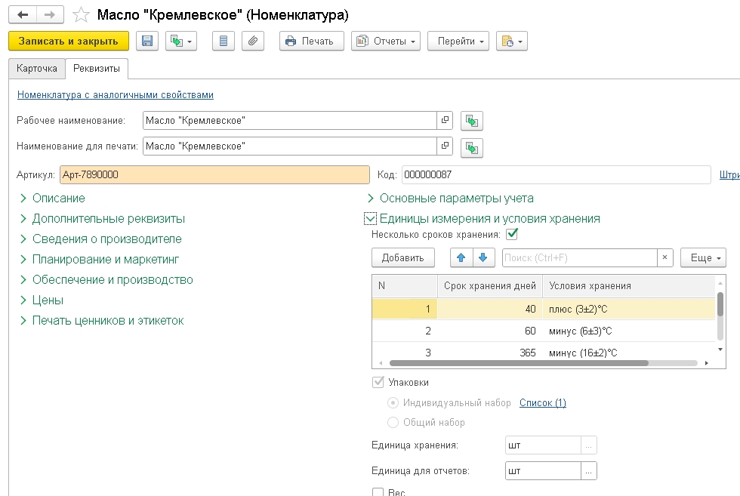This screenshot has height=496, width=740.
Task: Click copy icon beside Рабочее наименование field
Action: pyautogui.click(x=471, y=121)
